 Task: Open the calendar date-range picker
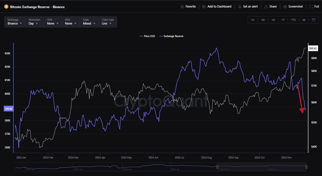pos(314,20)
